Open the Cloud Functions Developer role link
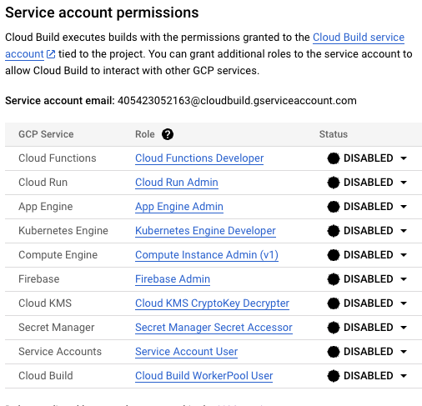422x406 pixels. (x=199, y=158)
